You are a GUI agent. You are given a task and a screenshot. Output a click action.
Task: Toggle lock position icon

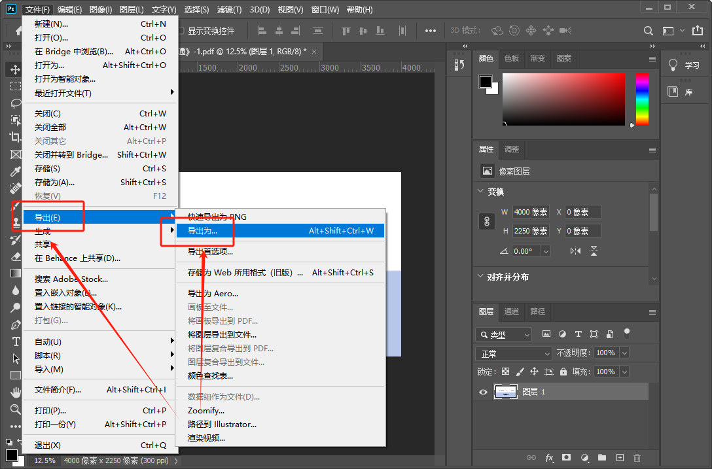(535, 372)
